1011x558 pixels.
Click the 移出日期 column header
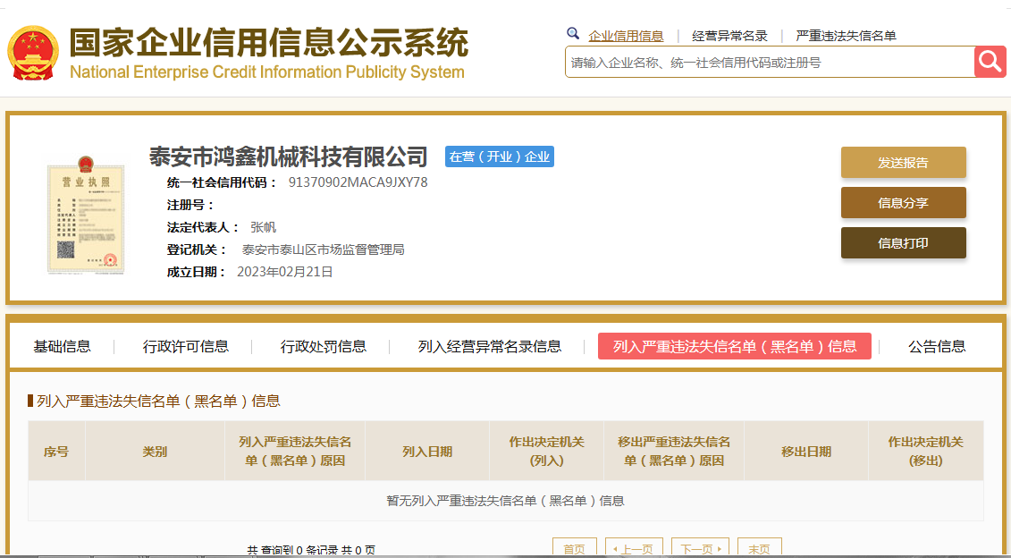coord(806,451)
